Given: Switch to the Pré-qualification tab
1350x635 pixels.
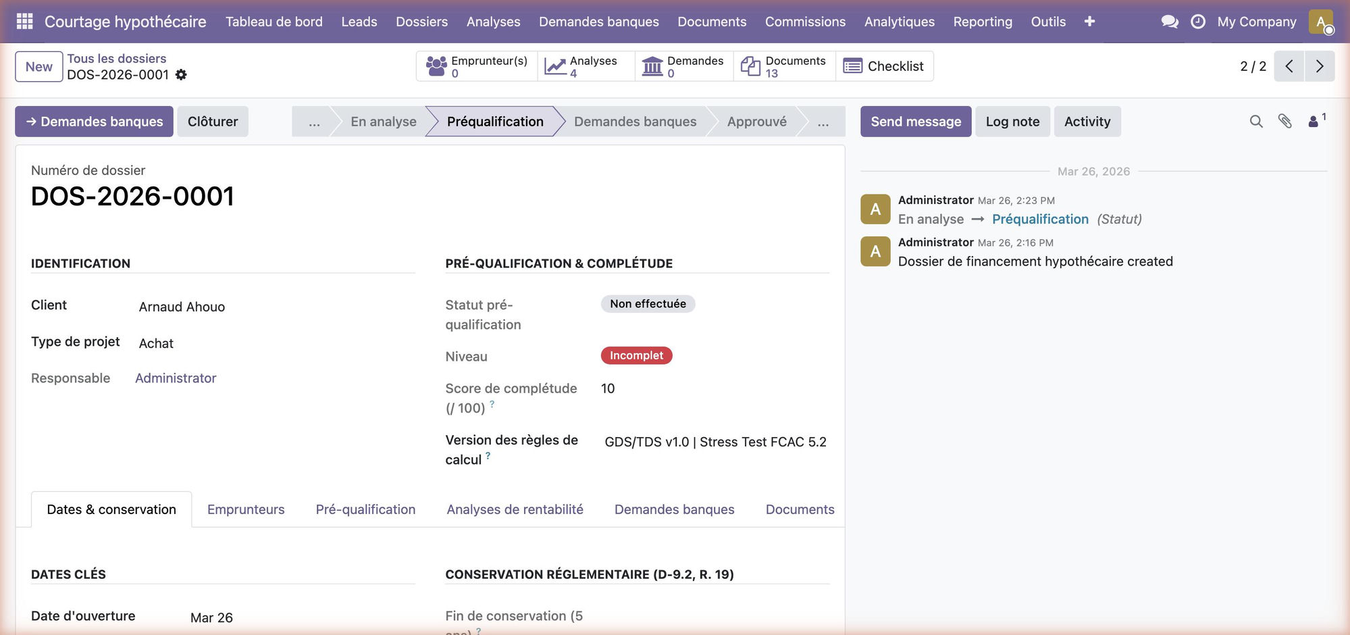Looking at the screenshot, I should (365, 509).
